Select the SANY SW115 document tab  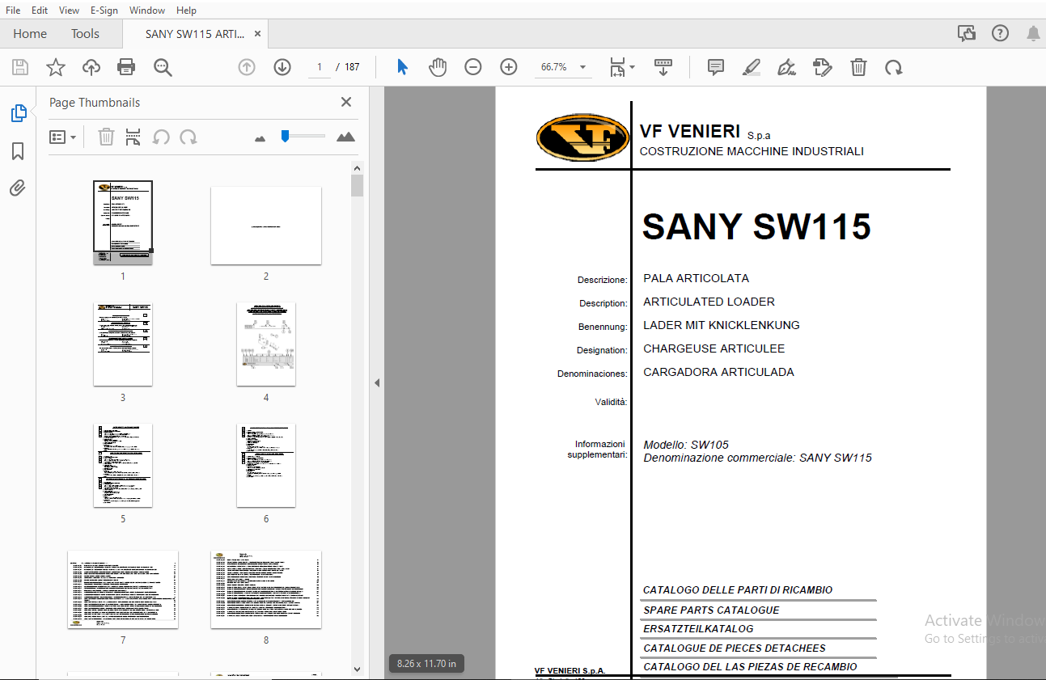click(195, 34)
